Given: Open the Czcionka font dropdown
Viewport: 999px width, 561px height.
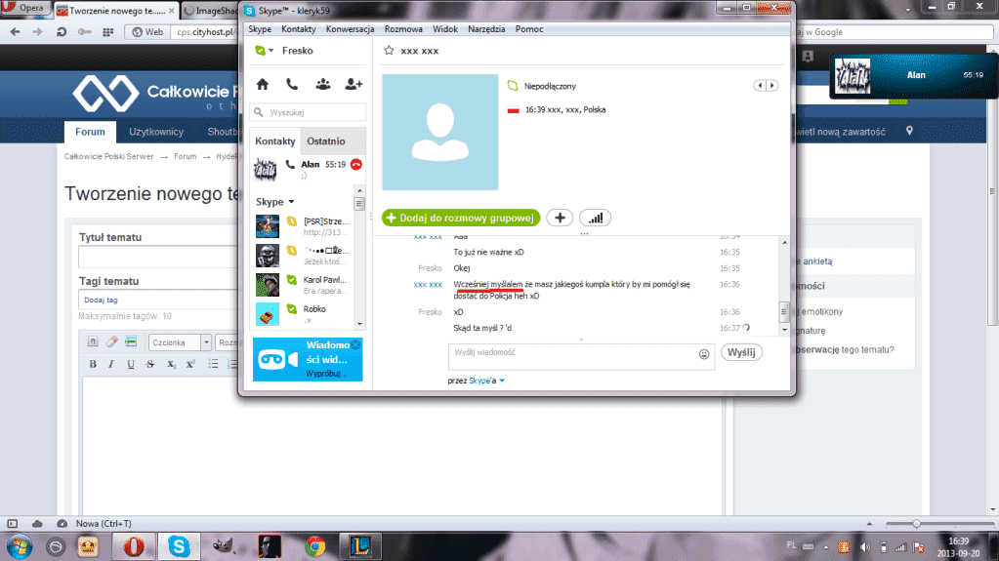Looking at the screenshot, I should 180,342.
